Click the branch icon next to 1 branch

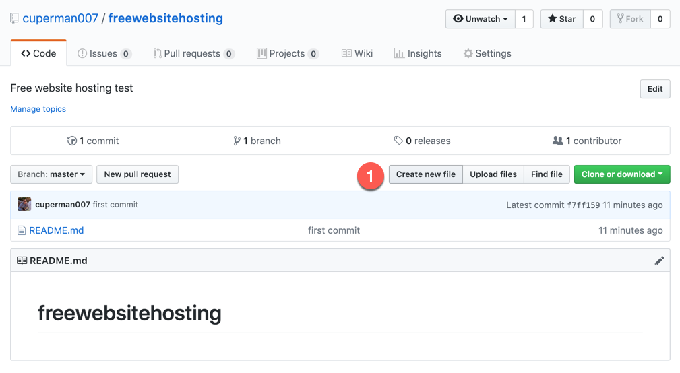(237, 141)
